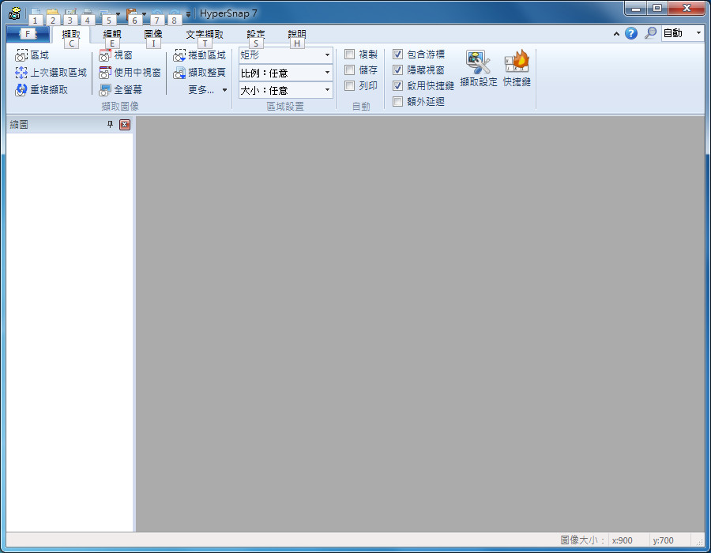711x553 pixels.
Task: Click the save image quick toolbar icon
Action: pyautogui.click(x=70, y=13)
